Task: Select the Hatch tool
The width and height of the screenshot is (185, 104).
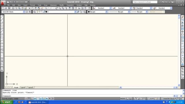Action: 2,58
